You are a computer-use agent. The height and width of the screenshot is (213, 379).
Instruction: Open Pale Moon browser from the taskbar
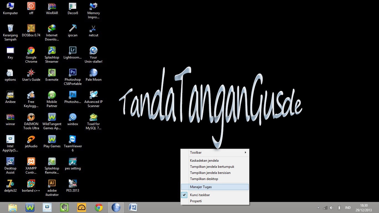pyautogui.click(x=116, y=207)
